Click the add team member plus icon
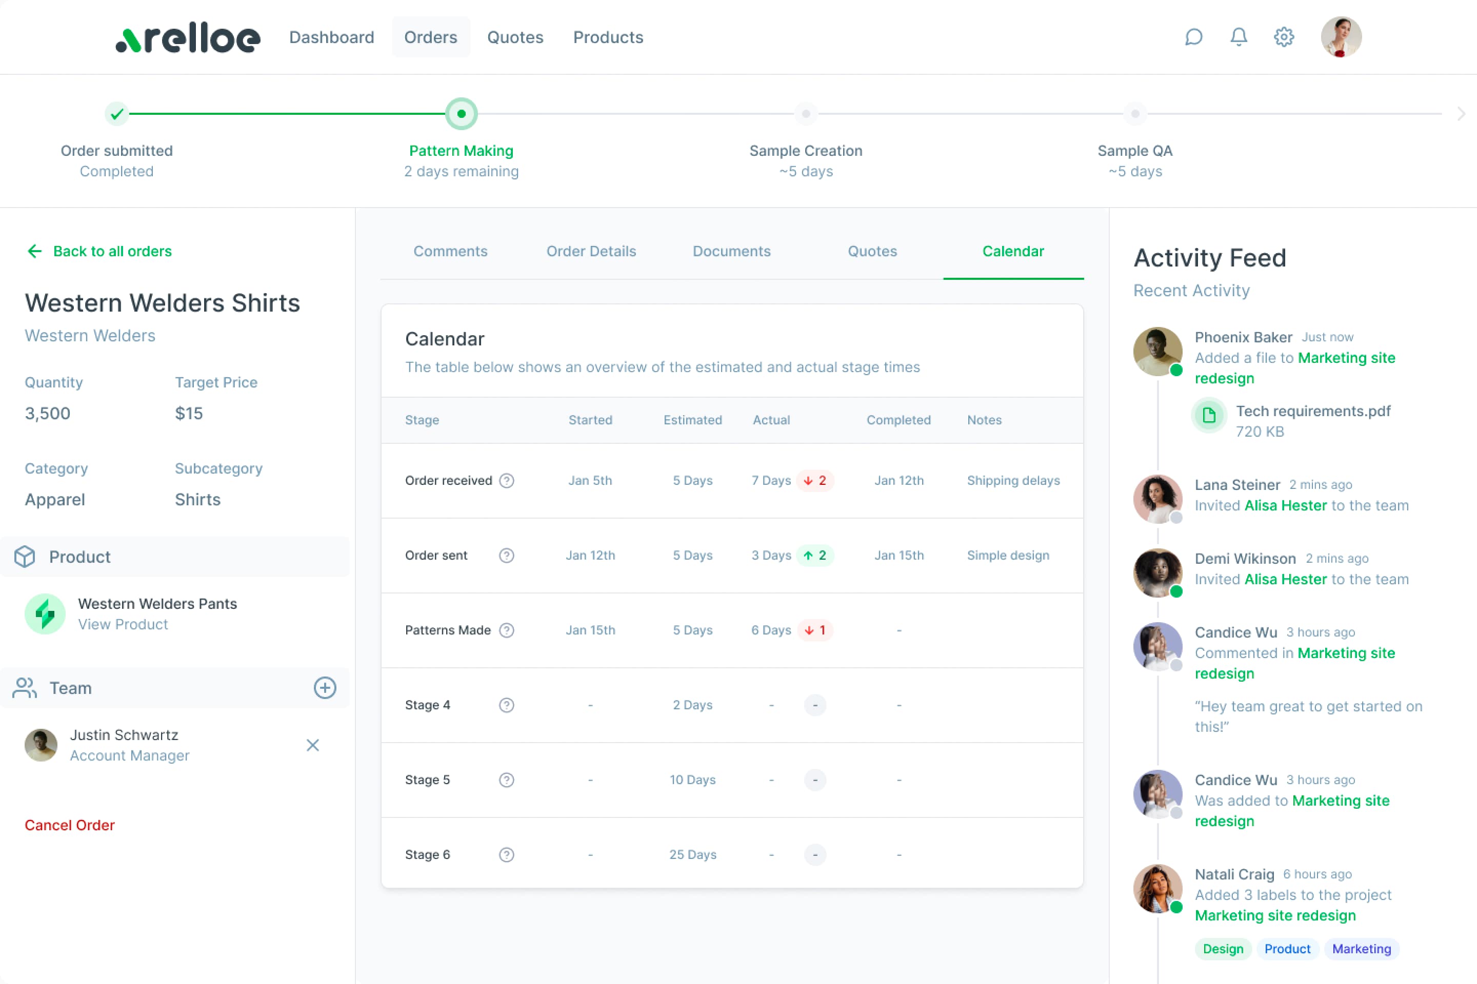This screenshot has width=1477, height=984. tap(325, 688)
